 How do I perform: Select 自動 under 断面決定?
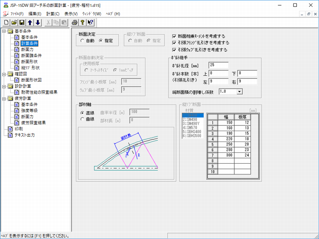(82, 41)
